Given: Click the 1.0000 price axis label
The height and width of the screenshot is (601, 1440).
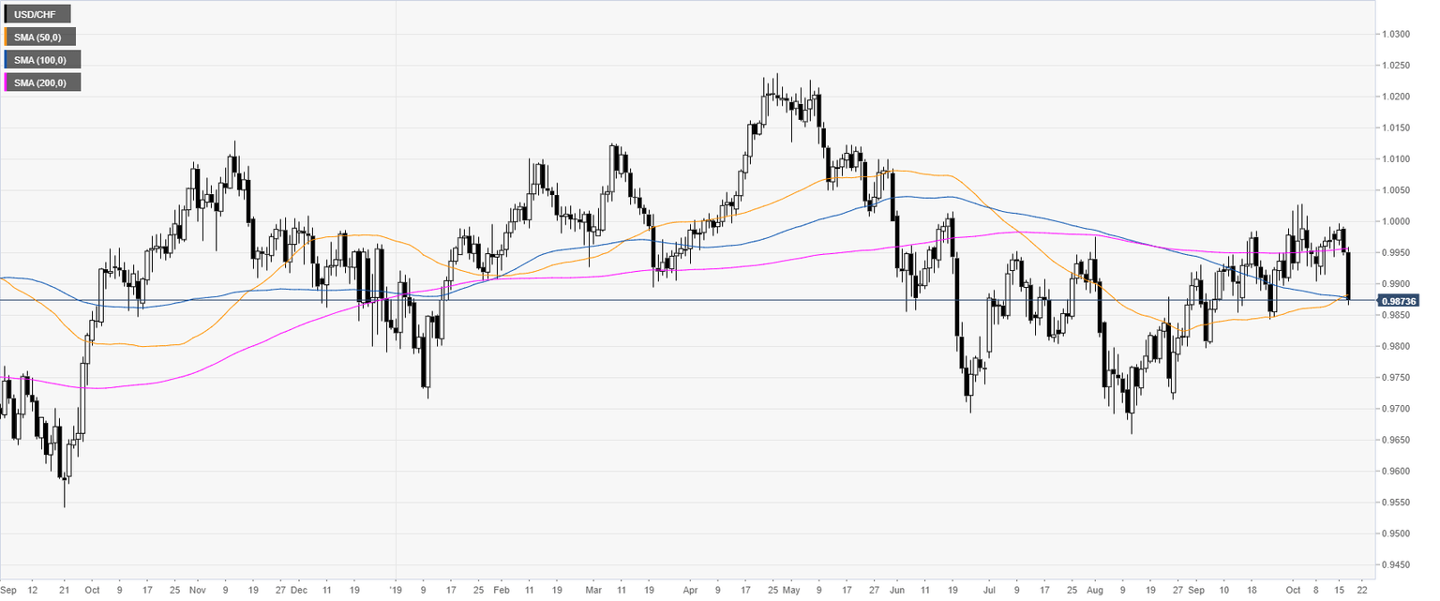Looking at the screenshot, I should coord(1397,221).
